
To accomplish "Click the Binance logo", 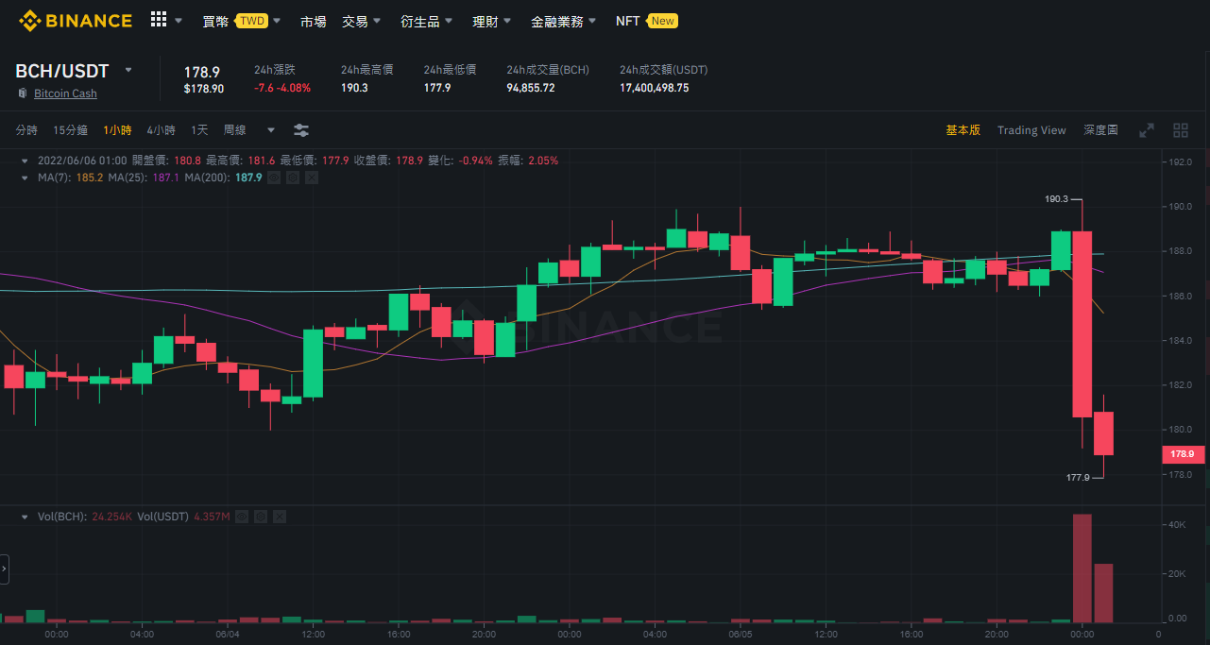I will pos(75,20).
